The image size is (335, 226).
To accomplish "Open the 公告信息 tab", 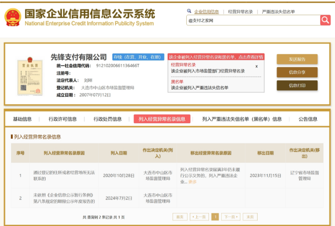I will [308, 119].
